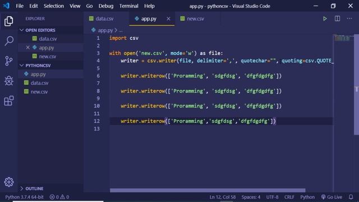The width and height of the screenshot is (359, 202).
Task: Click 'import csv' on line 1
Action: [x=123, y=38]
